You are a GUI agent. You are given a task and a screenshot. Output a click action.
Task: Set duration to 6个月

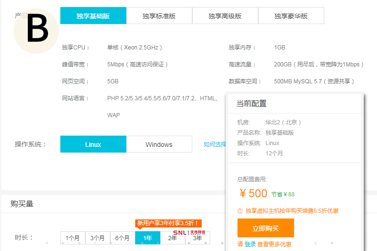123,238
